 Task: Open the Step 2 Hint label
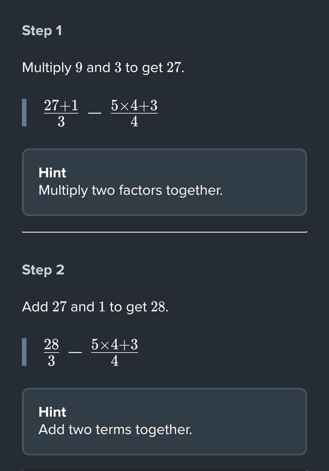pyautogui.click(x=52, y=412)
